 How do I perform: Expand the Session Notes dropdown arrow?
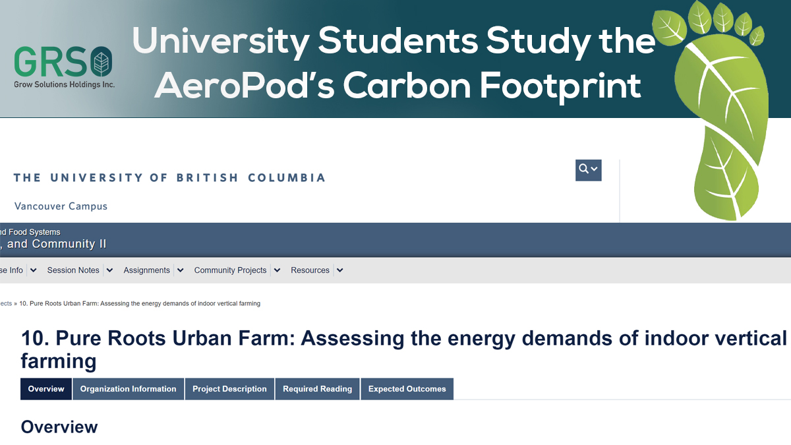[109, 270]
